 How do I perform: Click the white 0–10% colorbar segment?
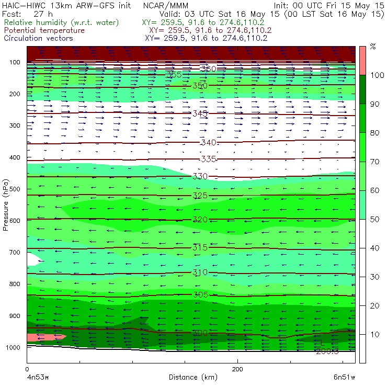point(362,349)
